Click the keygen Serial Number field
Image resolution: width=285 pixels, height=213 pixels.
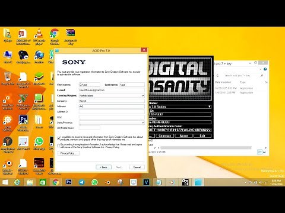pyautogui.click(x=180, y=122)
